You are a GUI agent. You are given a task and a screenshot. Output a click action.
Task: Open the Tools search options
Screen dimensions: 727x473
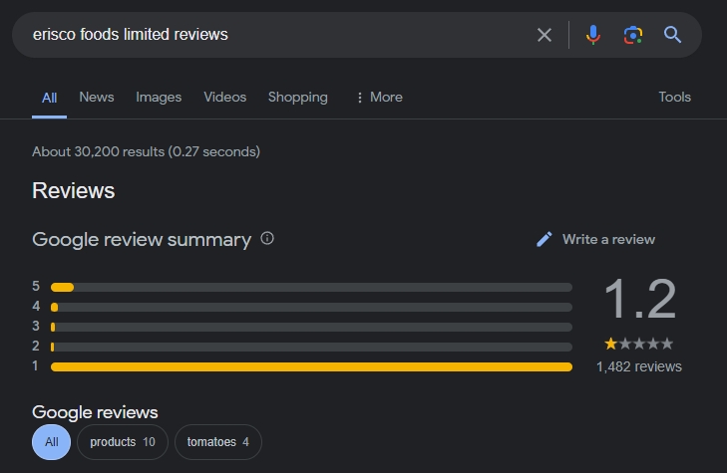coord(674,98)
